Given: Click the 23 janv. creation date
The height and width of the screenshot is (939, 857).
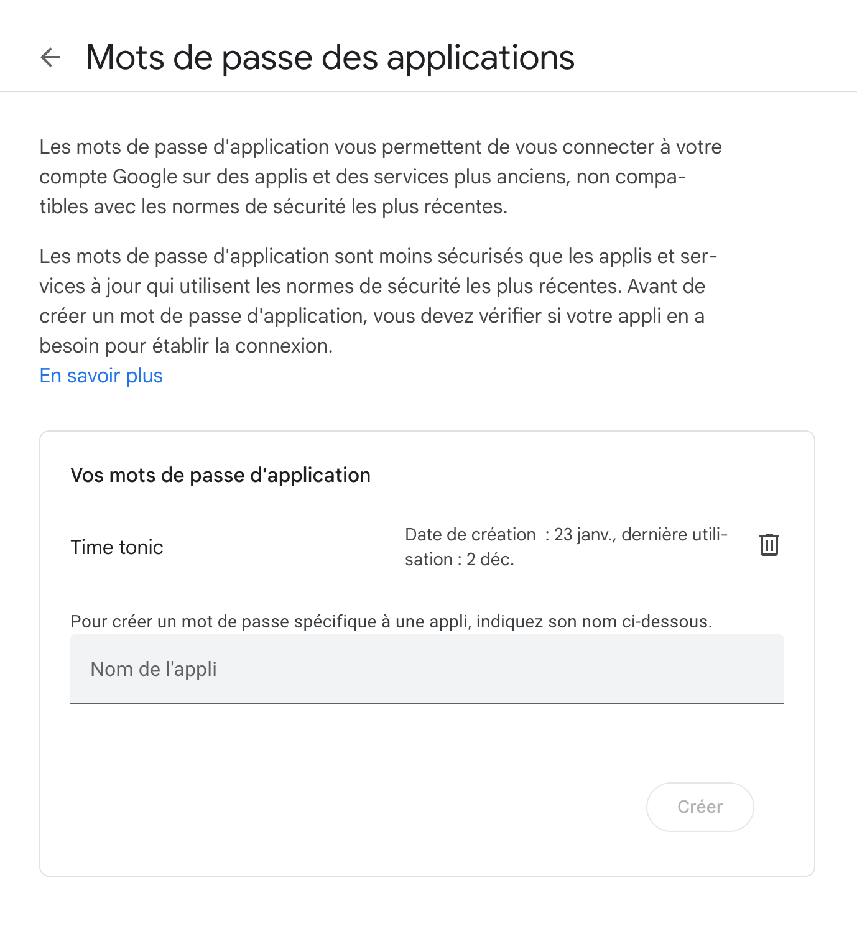Looking at the screenshot, I should tap(585, 535).
